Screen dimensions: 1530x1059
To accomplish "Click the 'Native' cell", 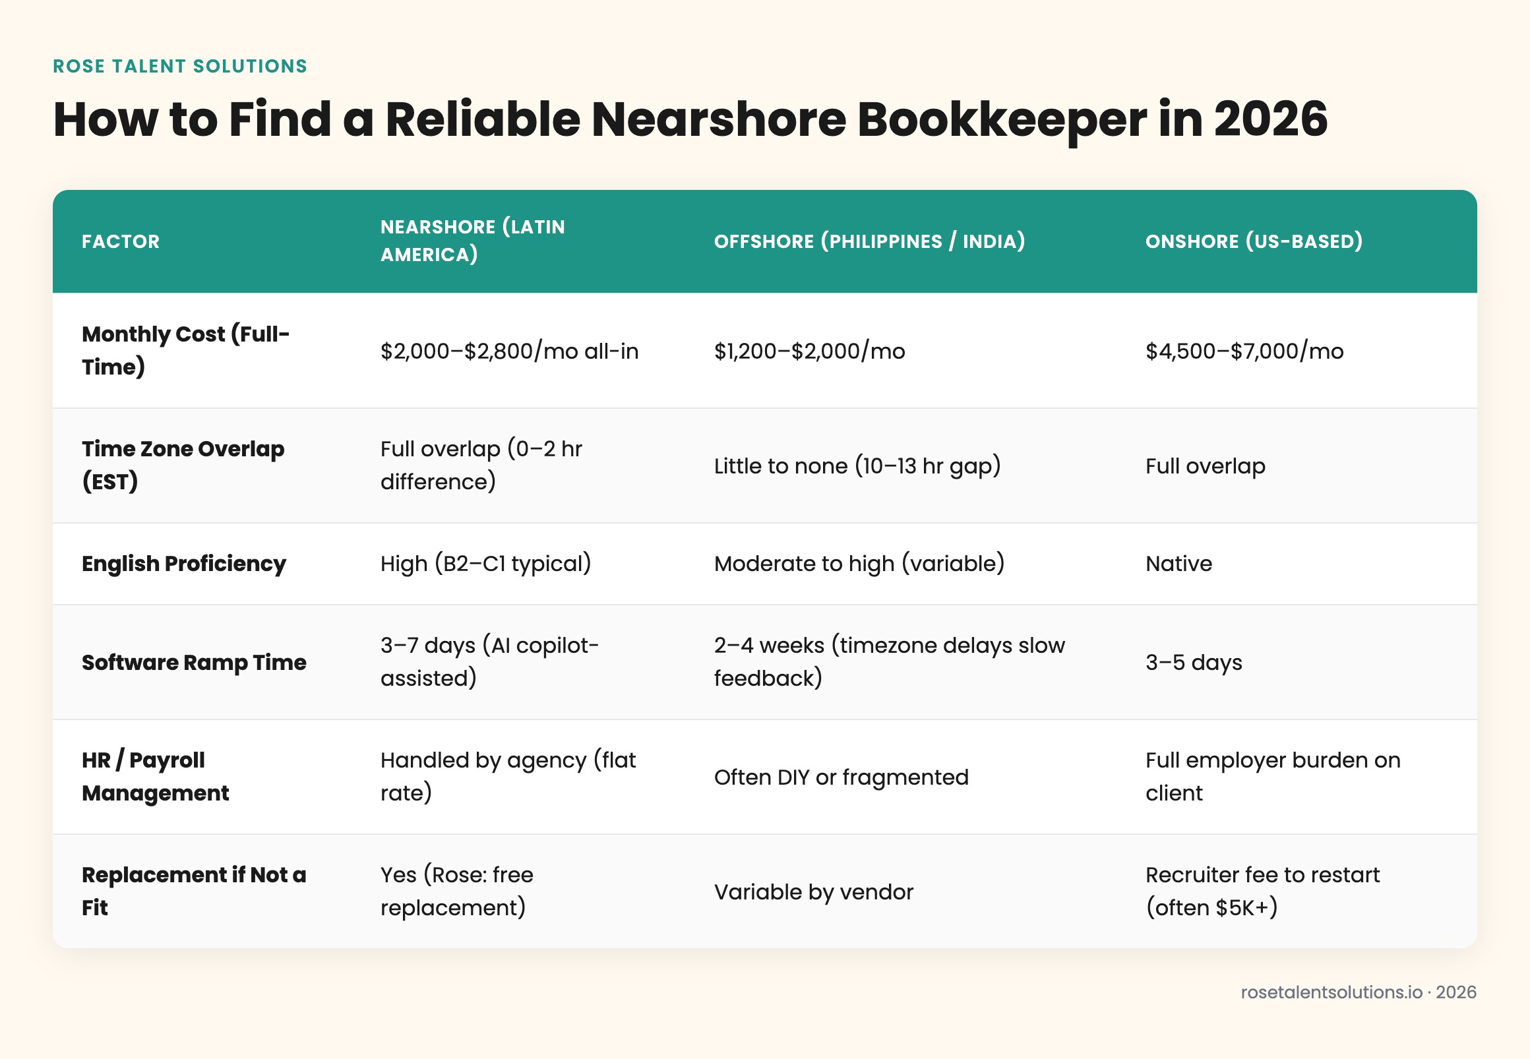I will (1178, 563).
